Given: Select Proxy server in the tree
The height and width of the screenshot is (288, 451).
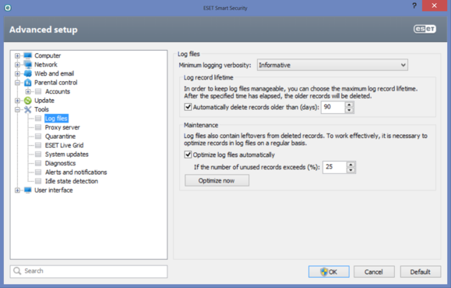Looking at the screenshot, I should tap(62, 127).
